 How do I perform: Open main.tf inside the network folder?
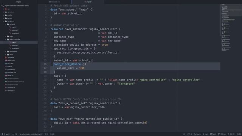[14, 27]
